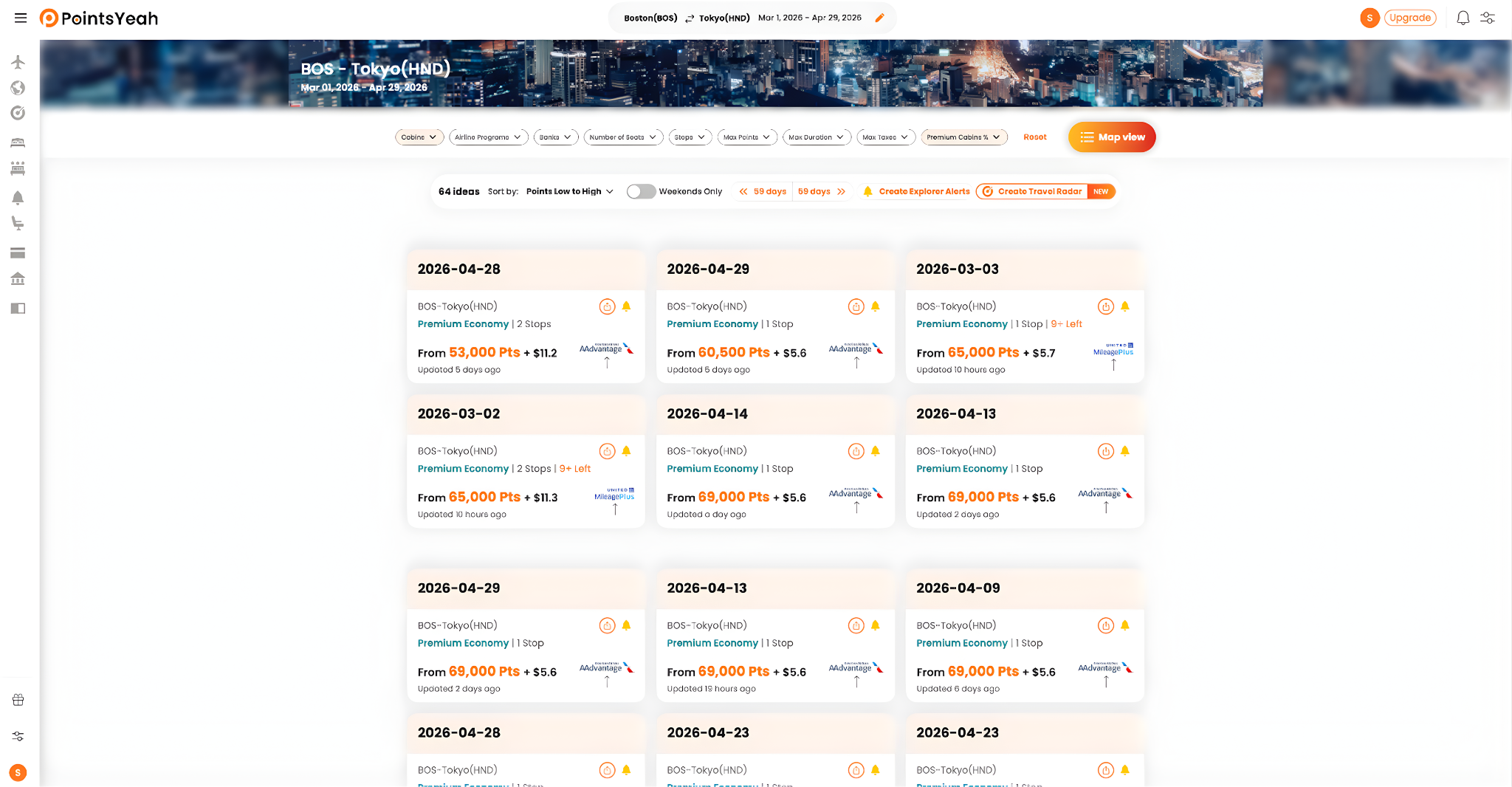Click share icon on 2026-04-14 card
This screenshot has width=1512, height=787.
[x=856, y=451]
